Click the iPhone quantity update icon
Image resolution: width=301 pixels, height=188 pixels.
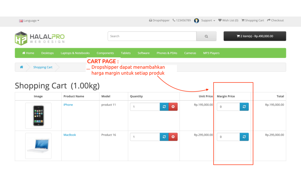coord(164,107)
